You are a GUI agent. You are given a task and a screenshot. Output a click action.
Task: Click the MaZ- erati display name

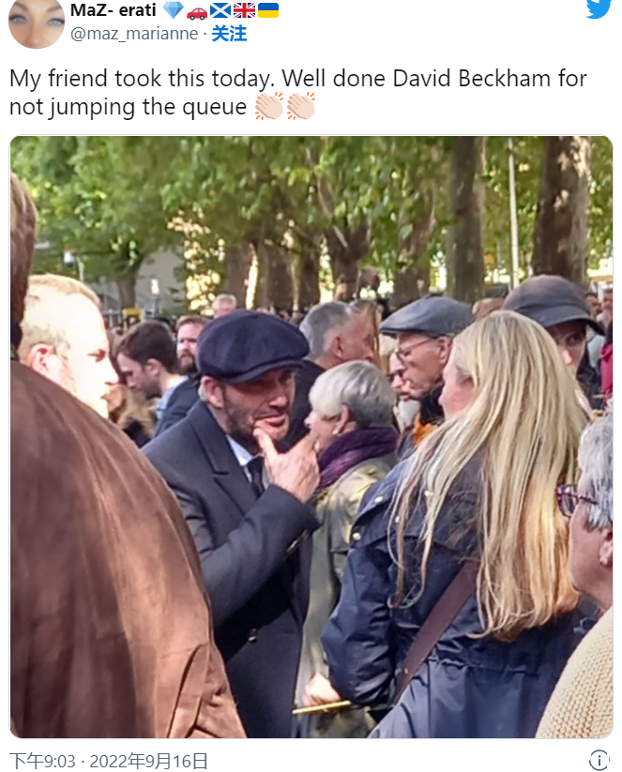point(114,9)
